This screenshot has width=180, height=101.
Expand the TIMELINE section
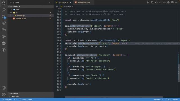(31, 96)
